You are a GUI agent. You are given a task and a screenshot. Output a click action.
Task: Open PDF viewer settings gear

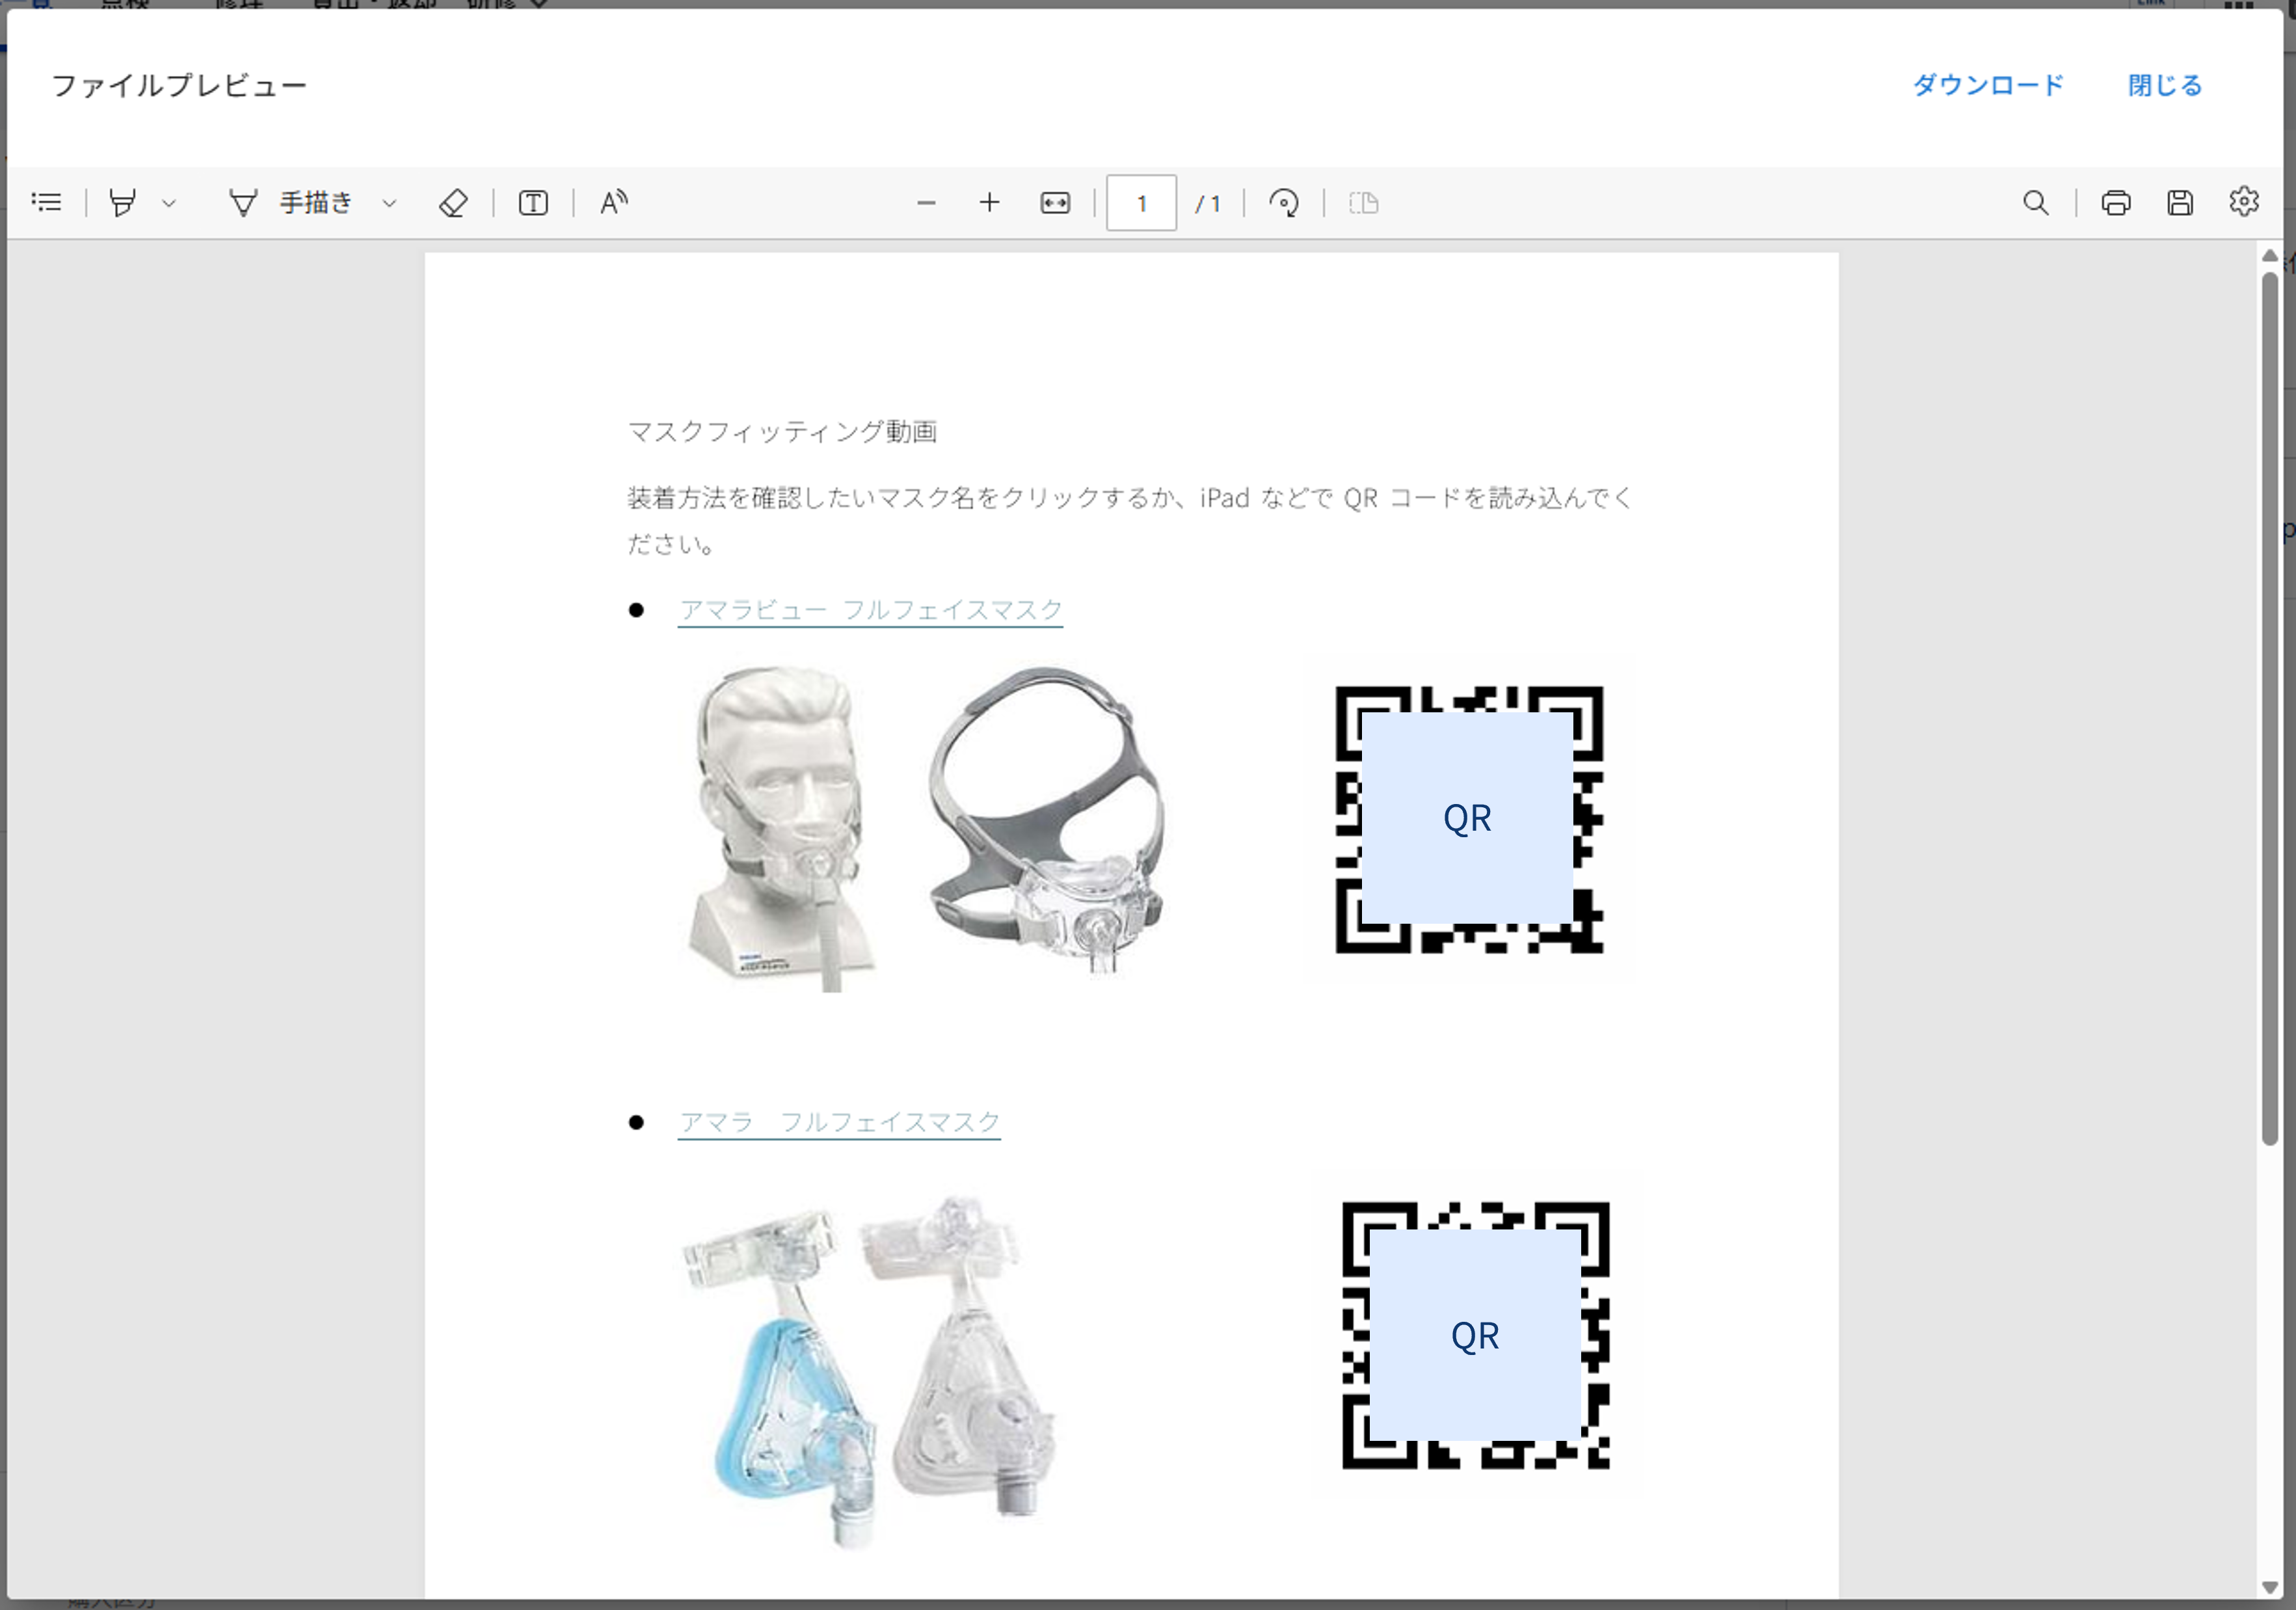coord(2244,202)
